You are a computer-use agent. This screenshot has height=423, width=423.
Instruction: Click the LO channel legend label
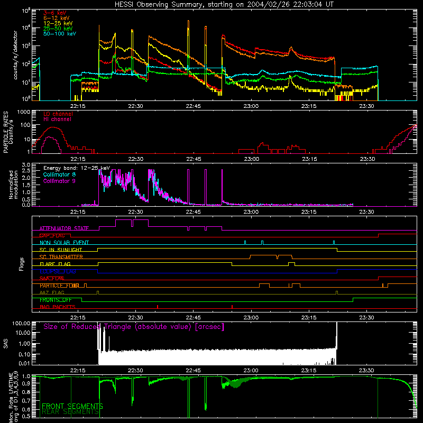pos(58,114)
